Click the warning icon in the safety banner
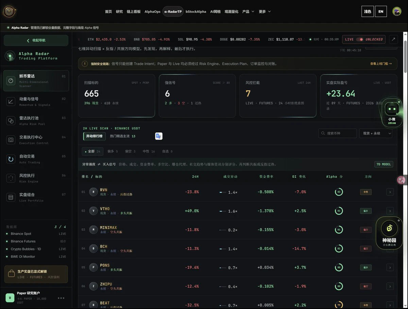 pyautogui.click(x=85, y=64)
